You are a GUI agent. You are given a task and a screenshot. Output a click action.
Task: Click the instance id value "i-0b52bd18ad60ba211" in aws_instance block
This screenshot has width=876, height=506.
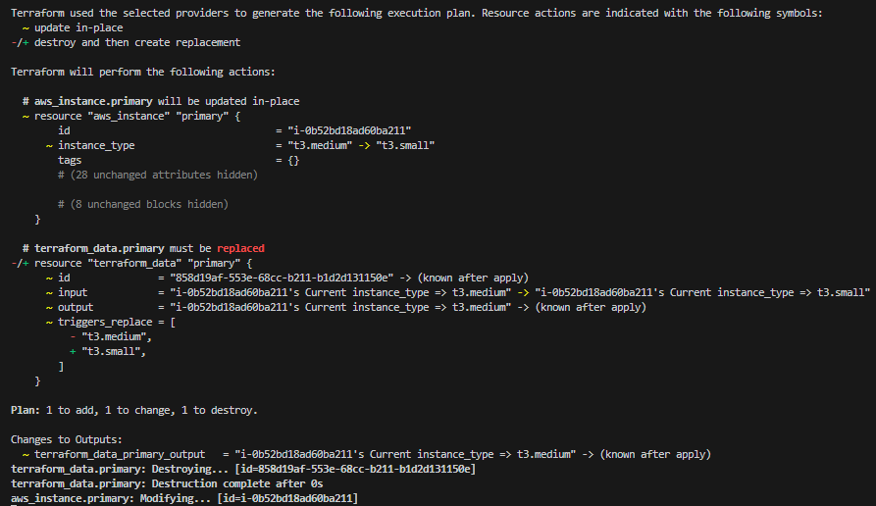click(349, 130)
